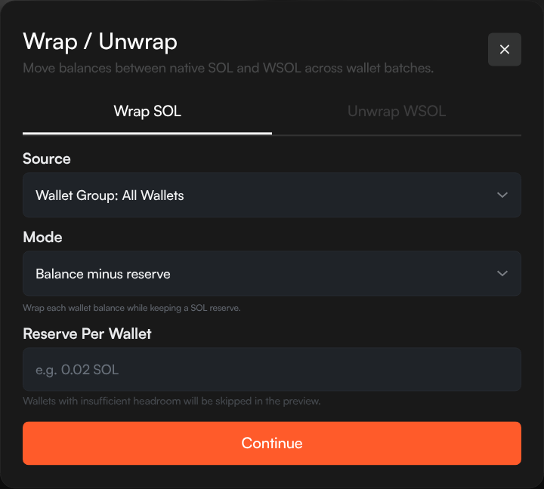Switch to the Unwrap WSOL tab
Image resolution: width=544 pixels, height=489 pixels.
[396, 112]
